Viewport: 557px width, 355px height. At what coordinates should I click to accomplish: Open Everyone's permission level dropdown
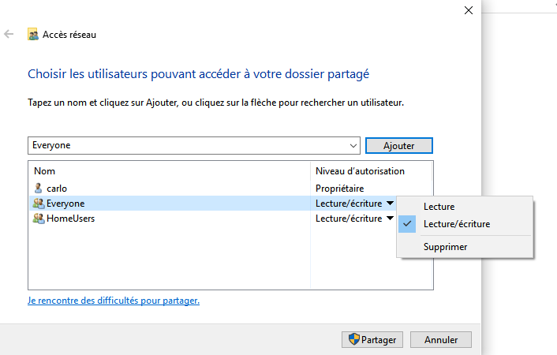(x=390, y=204)
